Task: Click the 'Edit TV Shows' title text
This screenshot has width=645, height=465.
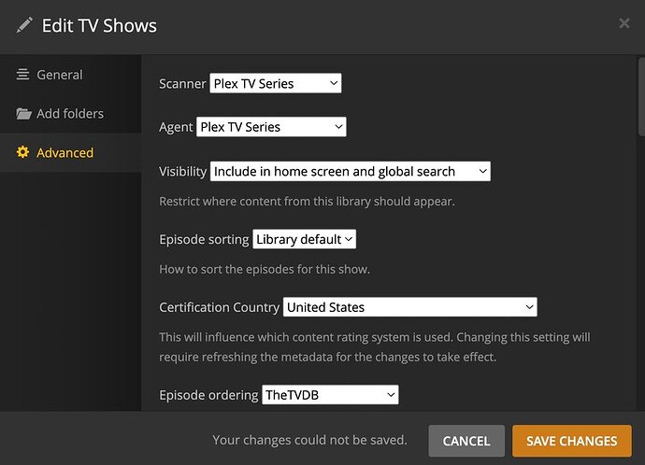Action: click(99, 25)
